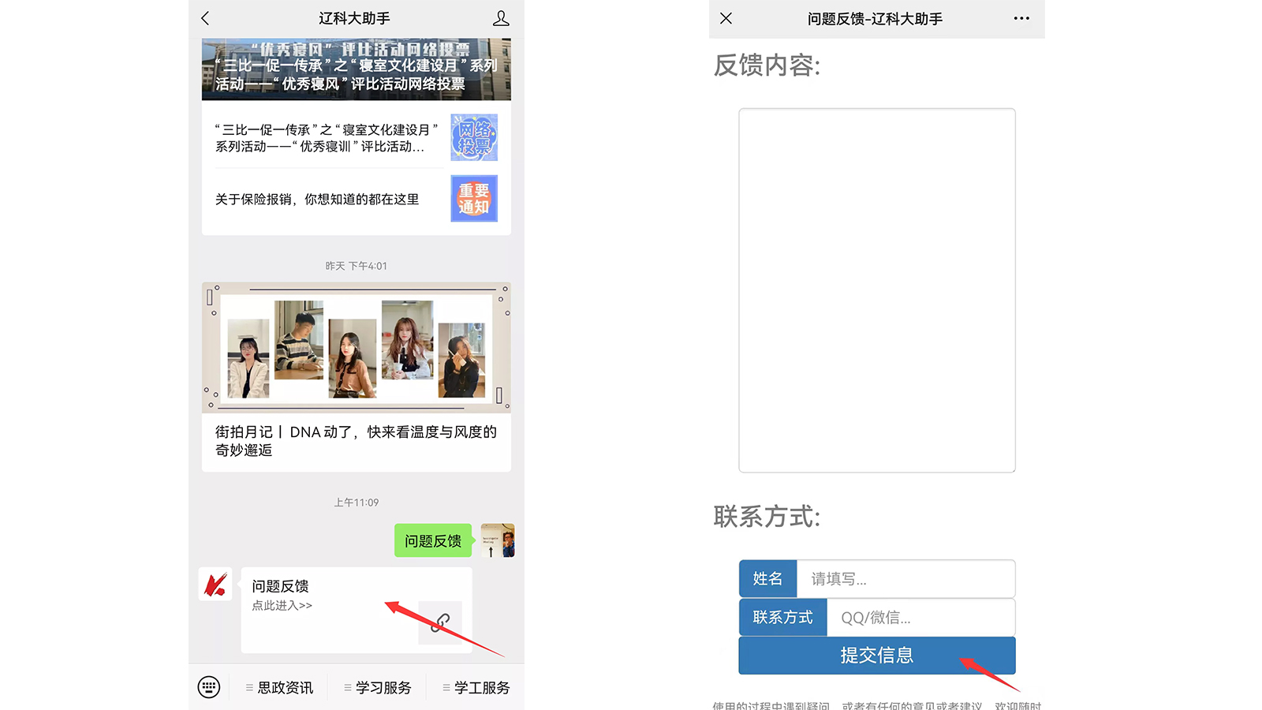The image size is (1262, 710).
Task: Click the 姓名 input field
Action: (905, 579)
